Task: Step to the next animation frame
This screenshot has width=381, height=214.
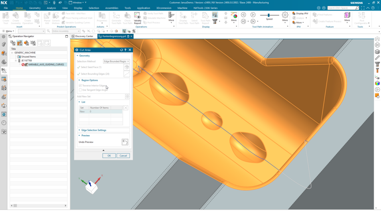Action: (253, 22)
